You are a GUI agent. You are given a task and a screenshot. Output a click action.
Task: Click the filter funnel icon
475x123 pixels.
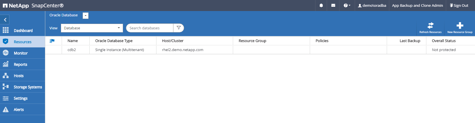[x=179, y=28]
